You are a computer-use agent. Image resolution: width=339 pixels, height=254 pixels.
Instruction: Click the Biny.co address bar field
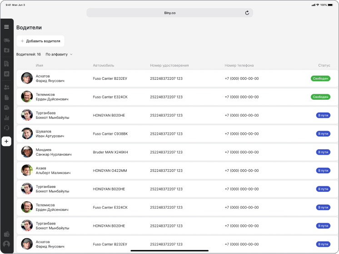click(x=169, y=13)
